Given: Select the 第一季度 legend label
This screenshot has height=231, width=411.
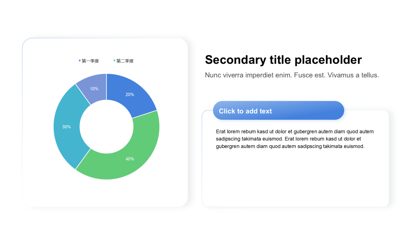Looking at the screenshot, I should coord(90,61).
